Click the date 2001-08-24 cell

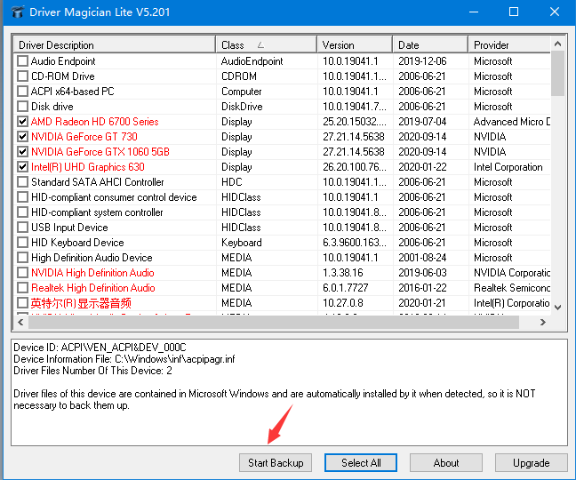coord(422,258)
